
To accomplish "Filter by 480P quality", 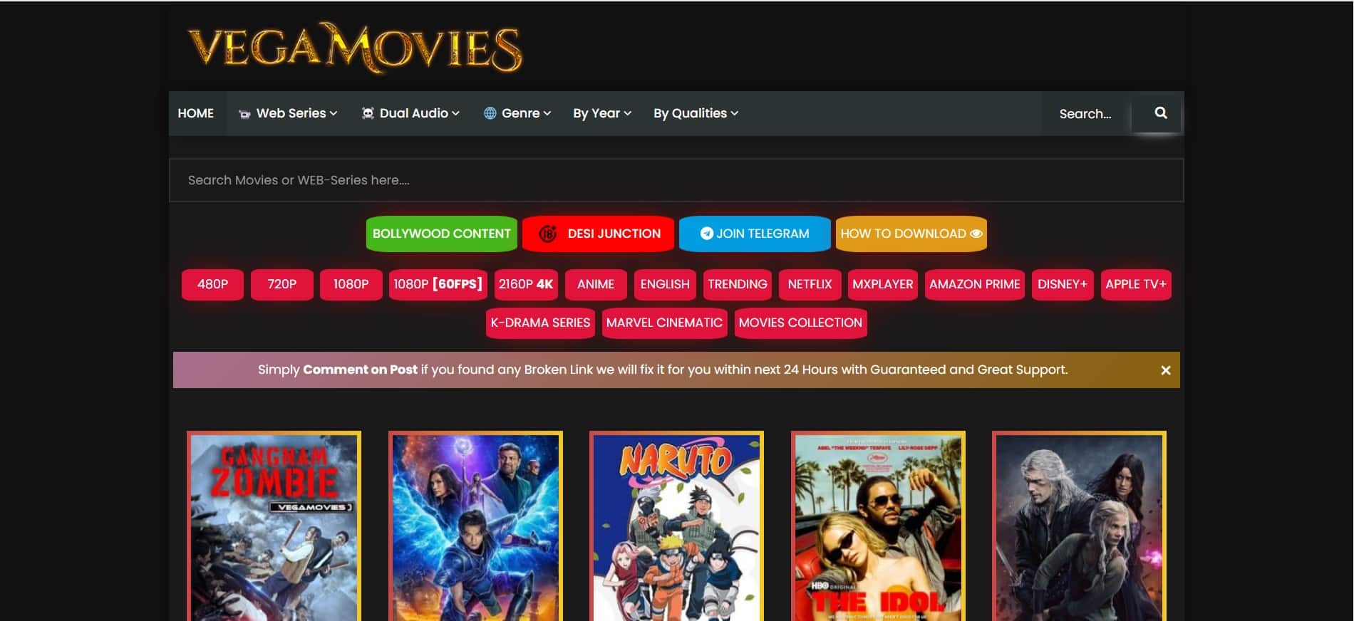I will point(212,284).
